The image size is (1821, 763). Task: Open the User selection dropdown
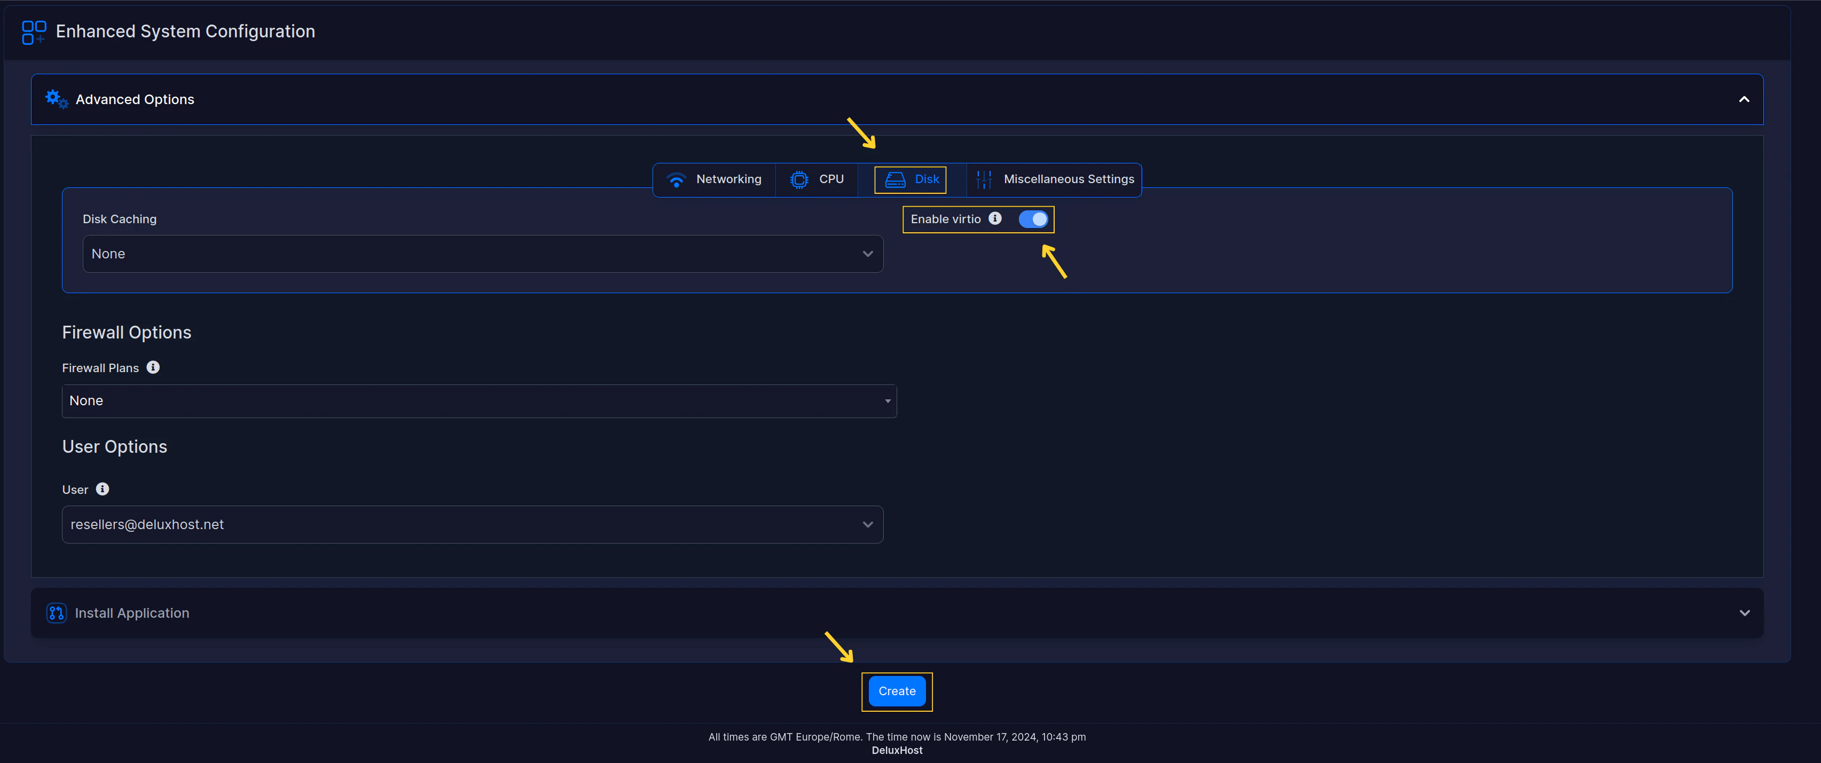[472, 524]
